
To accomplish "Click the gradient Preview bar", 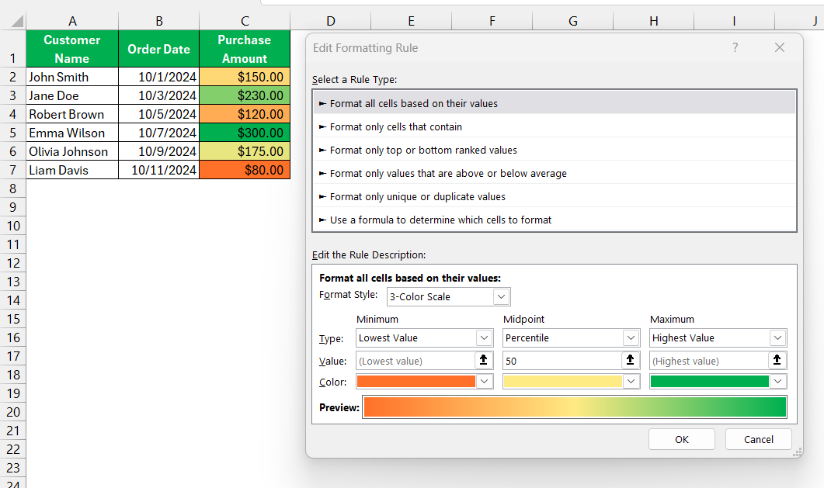I will 575,407.
